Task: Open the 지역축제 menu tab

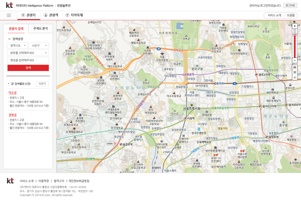Action: tap(74, 15)
